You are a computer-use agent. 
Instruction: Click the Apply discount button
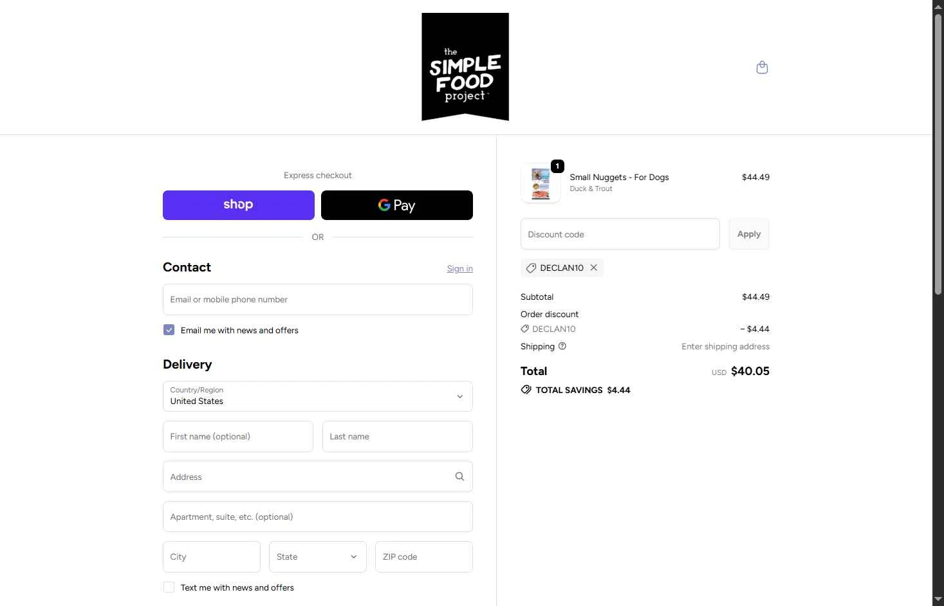click(749, 234)
